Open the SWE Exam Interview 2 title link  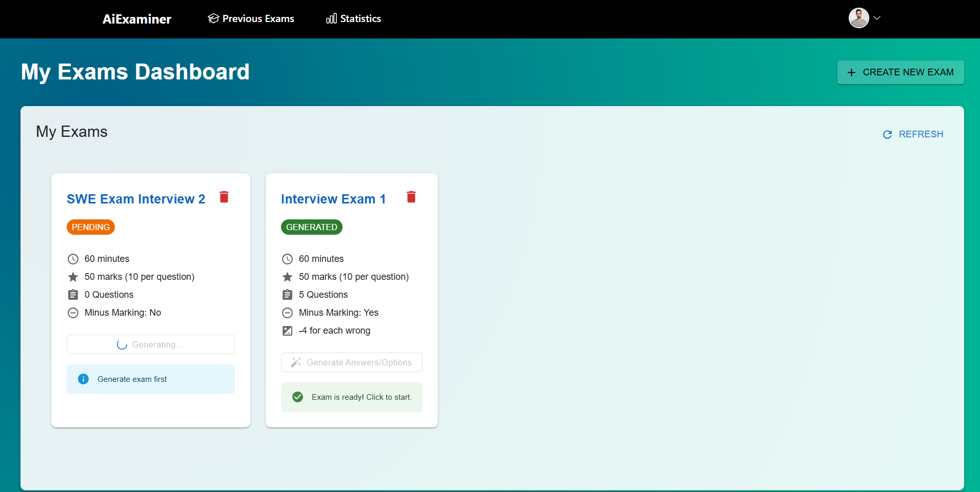pyautogui.click(x=136, y=199)
